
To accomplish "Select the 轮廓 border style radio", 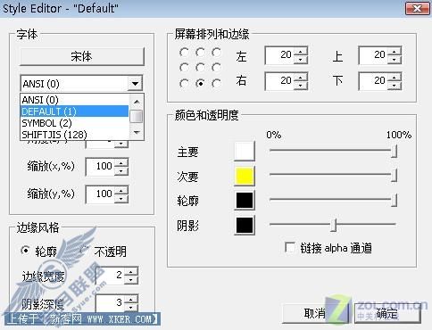I will (x=26, y=251).
